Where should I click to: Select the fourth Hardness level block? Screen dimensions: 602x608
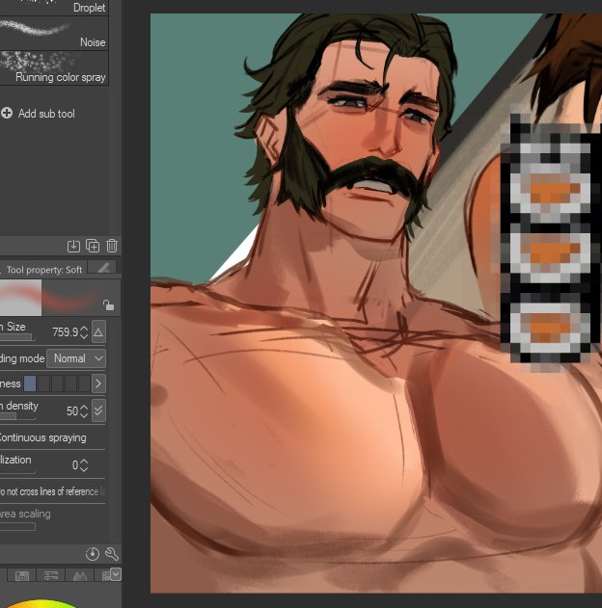[70, 383]
